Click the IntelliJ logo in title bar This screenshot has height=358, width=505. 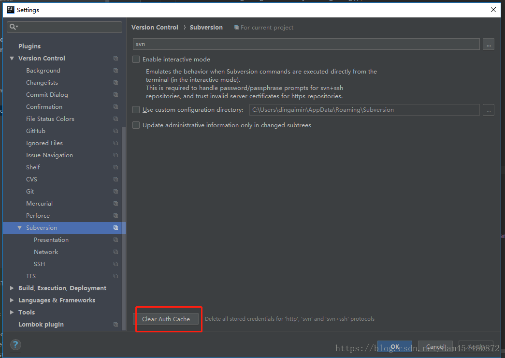coord(10,10)
